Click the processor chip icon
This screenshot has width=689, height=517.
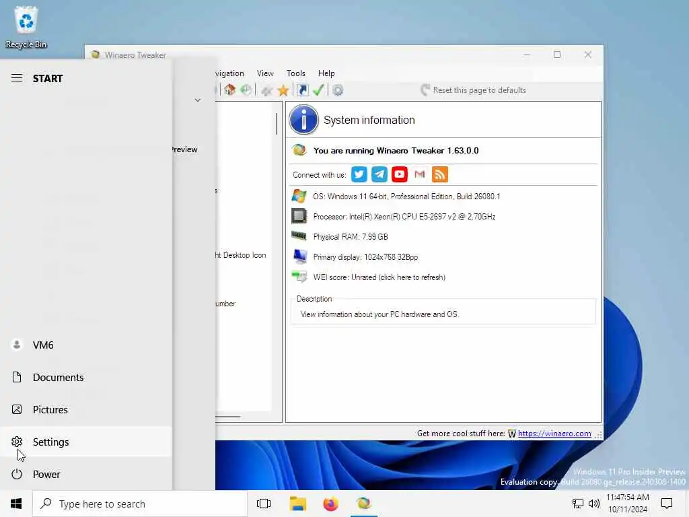pyautogui.click(x=299, y=216)
